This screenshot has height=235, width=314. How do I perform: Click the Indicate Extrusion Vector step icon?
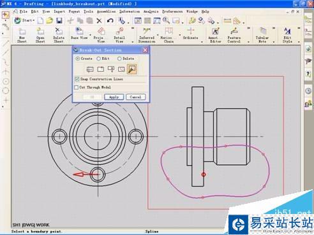point(111,69)
